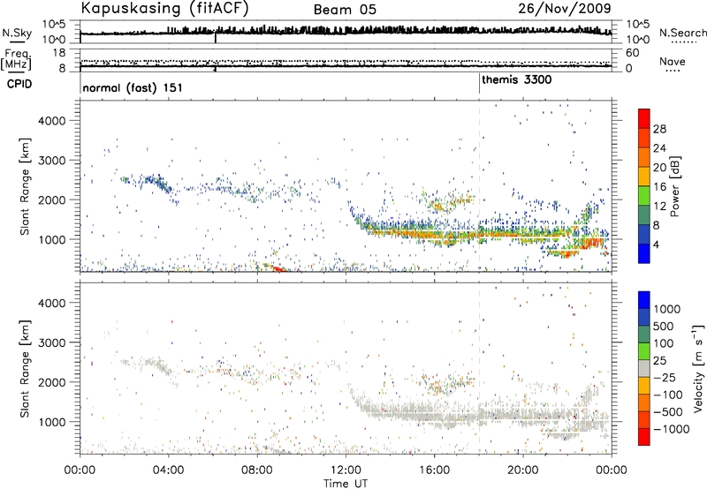The image size is (707, 489).
Task: Click the red strong echo near 09:00 in power panel
Action: [277, 269]
